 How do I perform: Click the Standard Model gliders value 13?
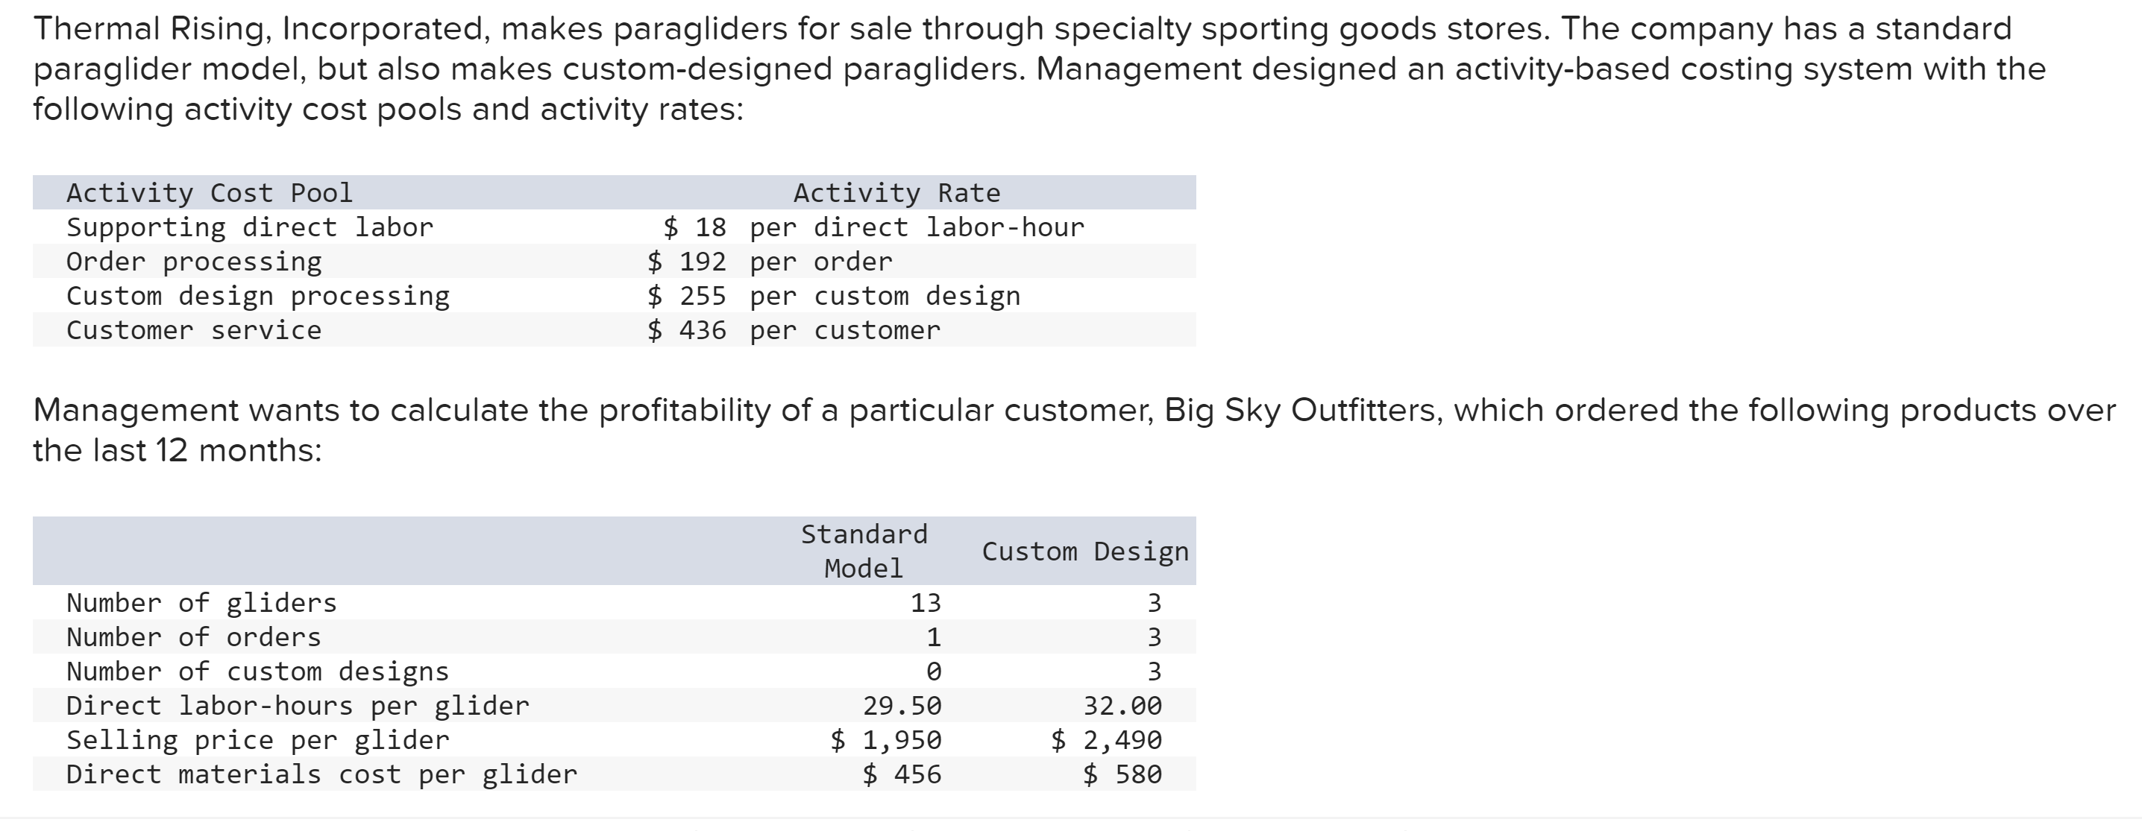click(926, 602)
